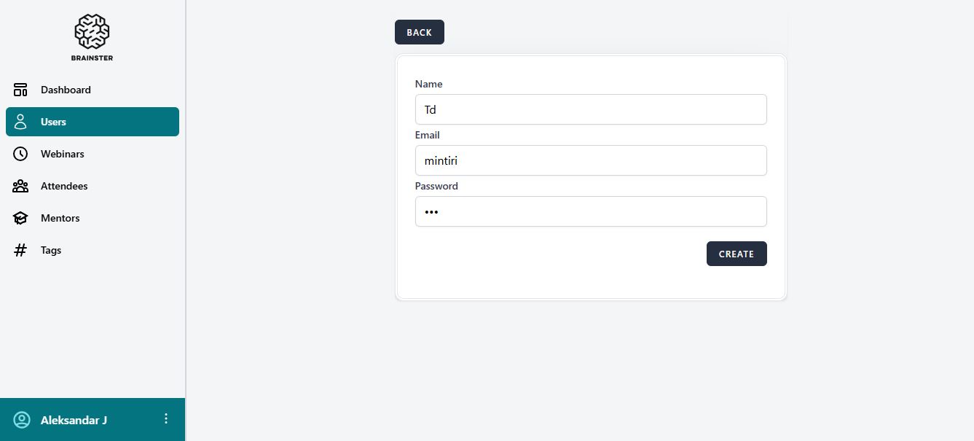
Task: Open the Dashboard menu item
Action: click(x=66, y=90)
